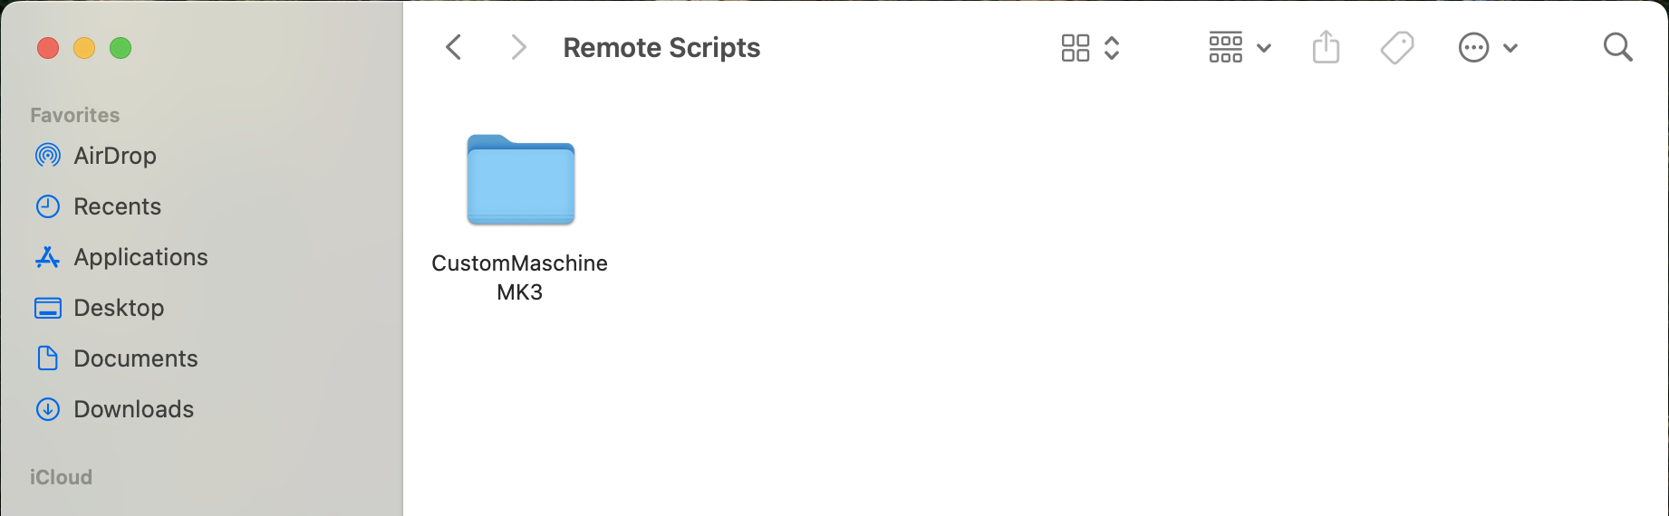Image resolution: width=1669 pixels, height=516 pixels.
Task: Click the Back navigation arrow
Action: click(454, 47)
